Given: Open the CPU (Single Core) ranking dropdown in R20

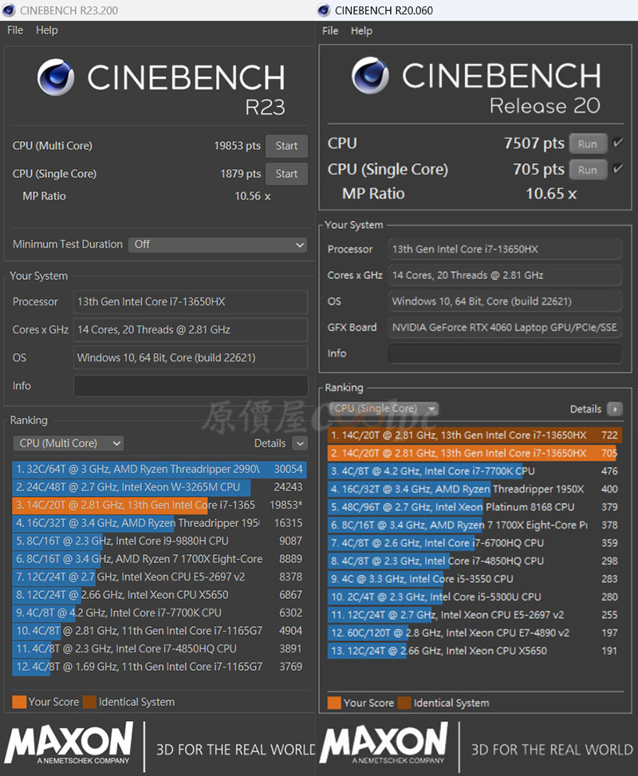Looking at the screenshot, I should point(384,409).
